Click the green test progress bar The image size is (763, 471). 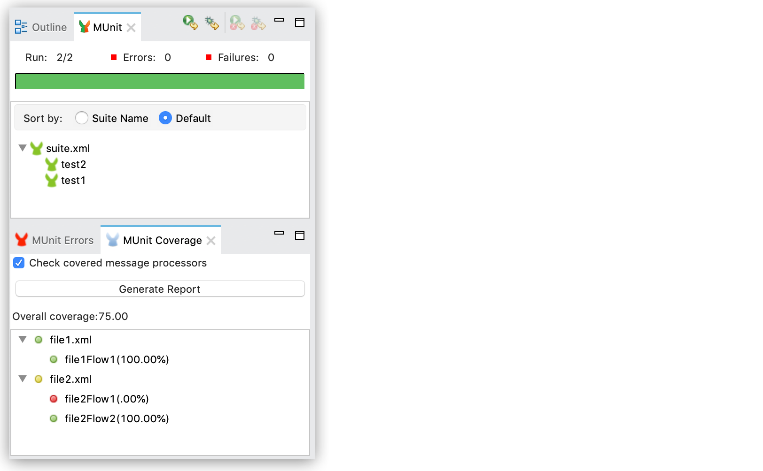click(x=160, y=82)
